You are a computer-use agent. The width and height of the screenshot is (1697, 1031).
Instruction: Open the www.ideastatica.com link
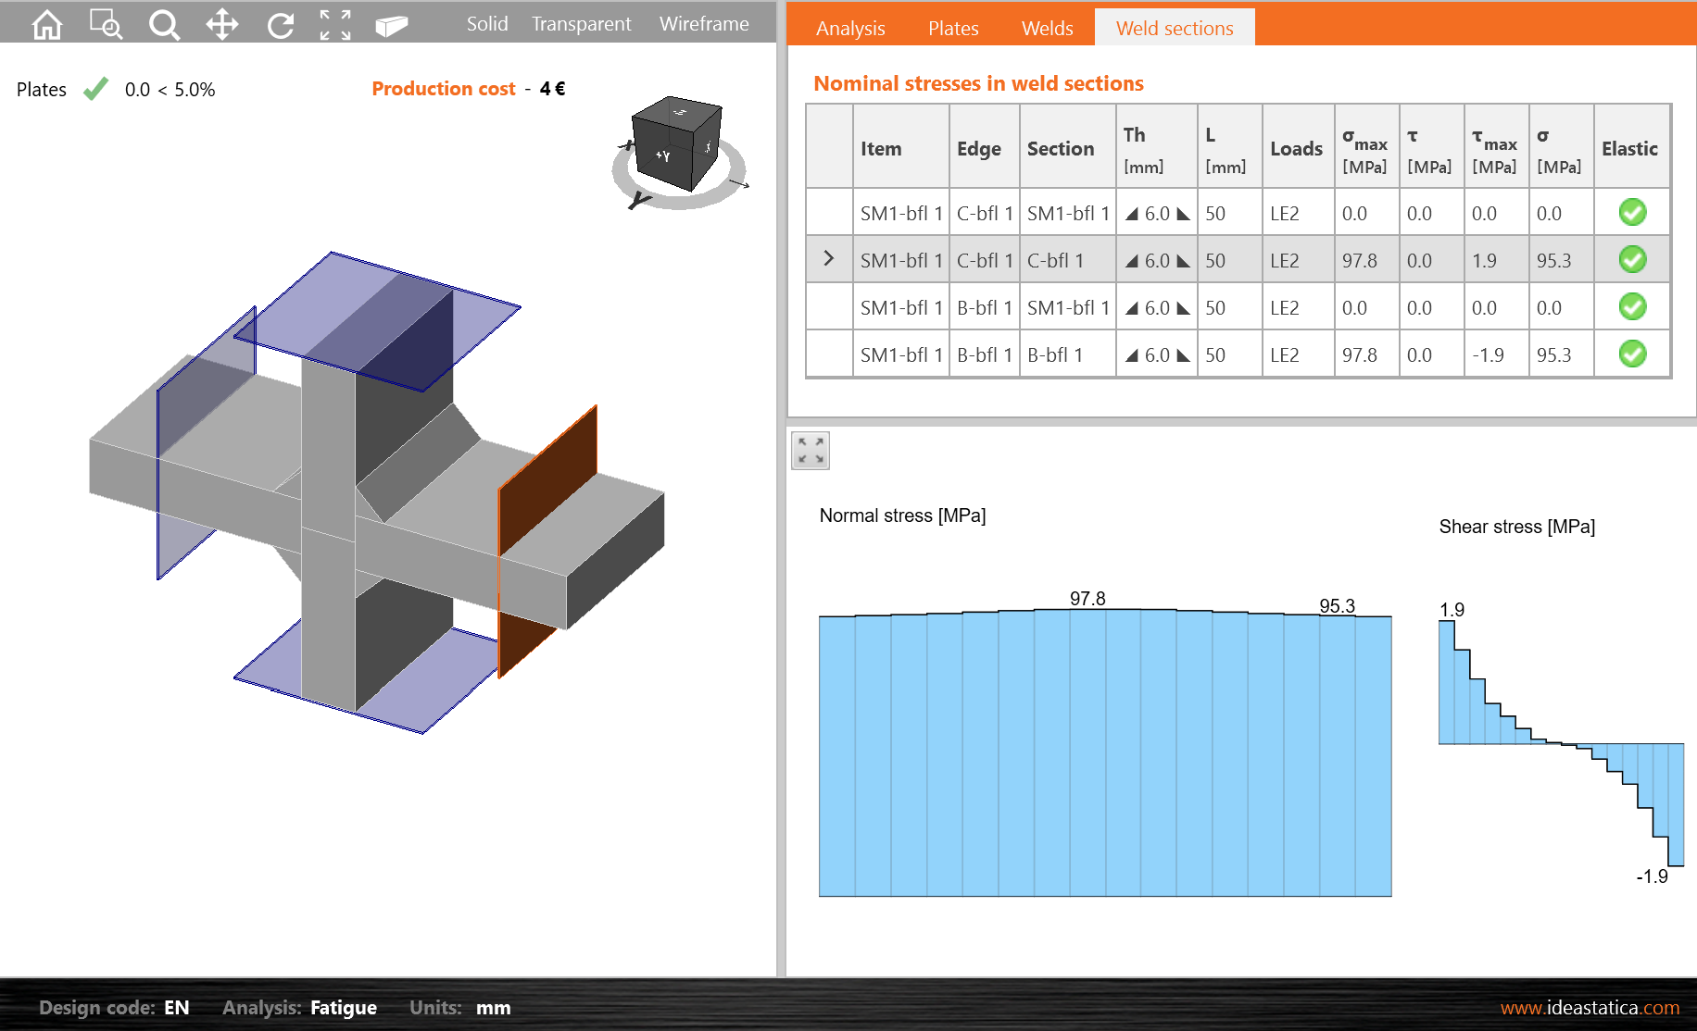coord(1590,1008)
